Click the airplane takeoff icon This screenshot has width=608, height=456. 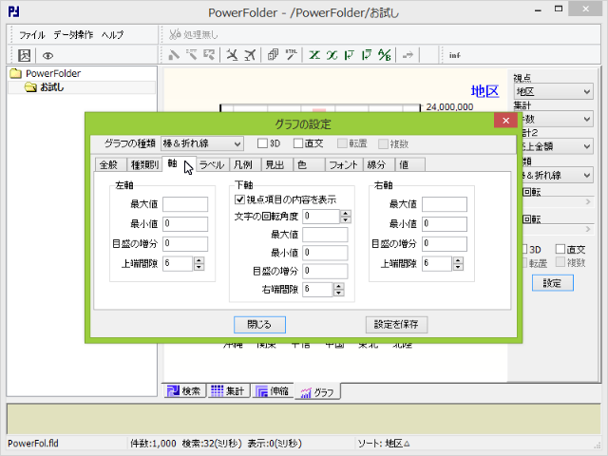pos(250,55)
